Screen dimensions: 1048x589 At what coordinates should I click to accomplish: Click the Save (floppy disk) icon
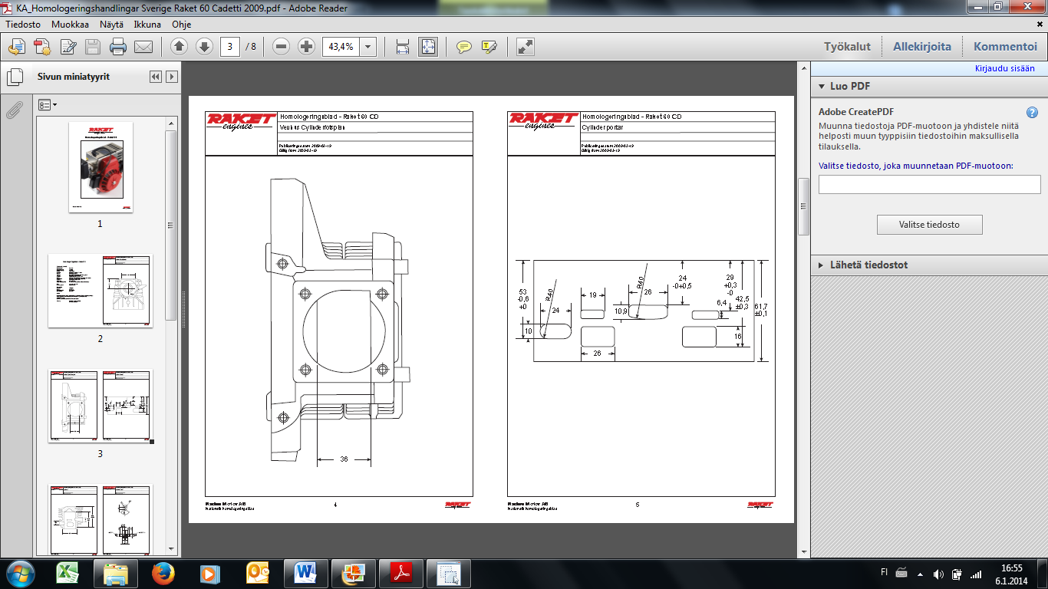coord(93,47)
